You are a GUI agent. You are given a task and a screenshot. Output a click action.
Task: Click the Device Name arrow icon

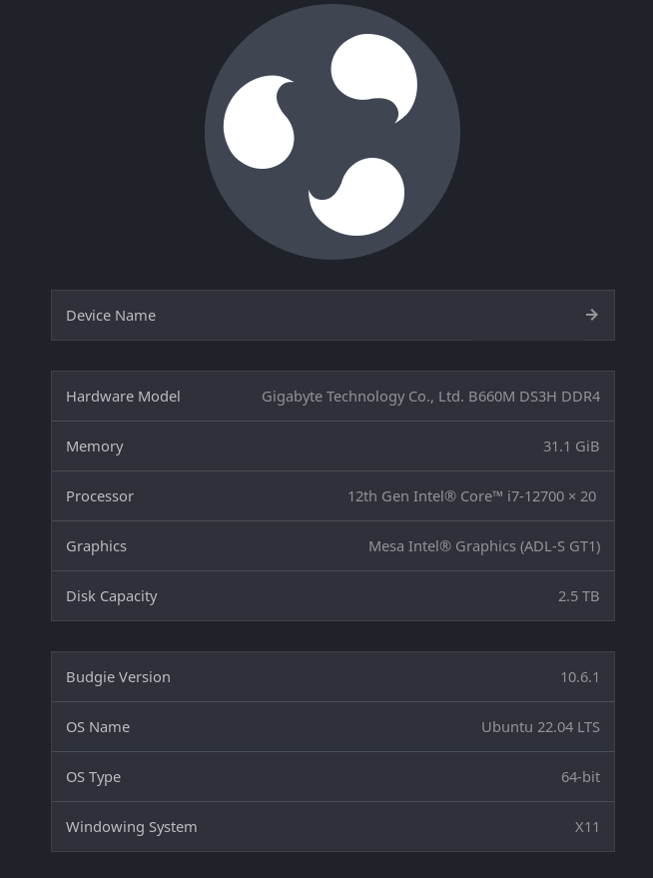tap(592, 315)
